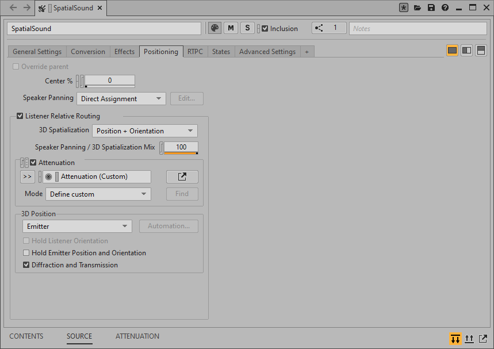Viewport: 494px width, 349px height.
Task: Click the color palette icon next to name
Action: point(215,28)
